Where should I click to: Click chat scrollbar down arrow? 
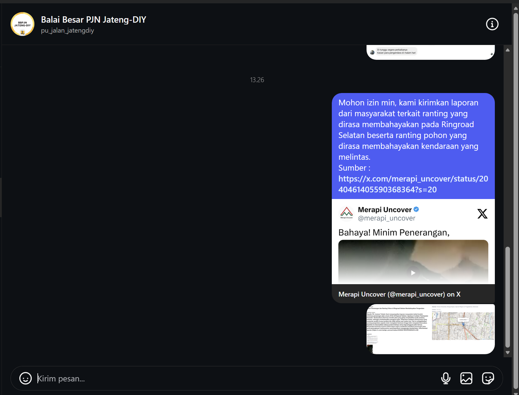[508, 352]
